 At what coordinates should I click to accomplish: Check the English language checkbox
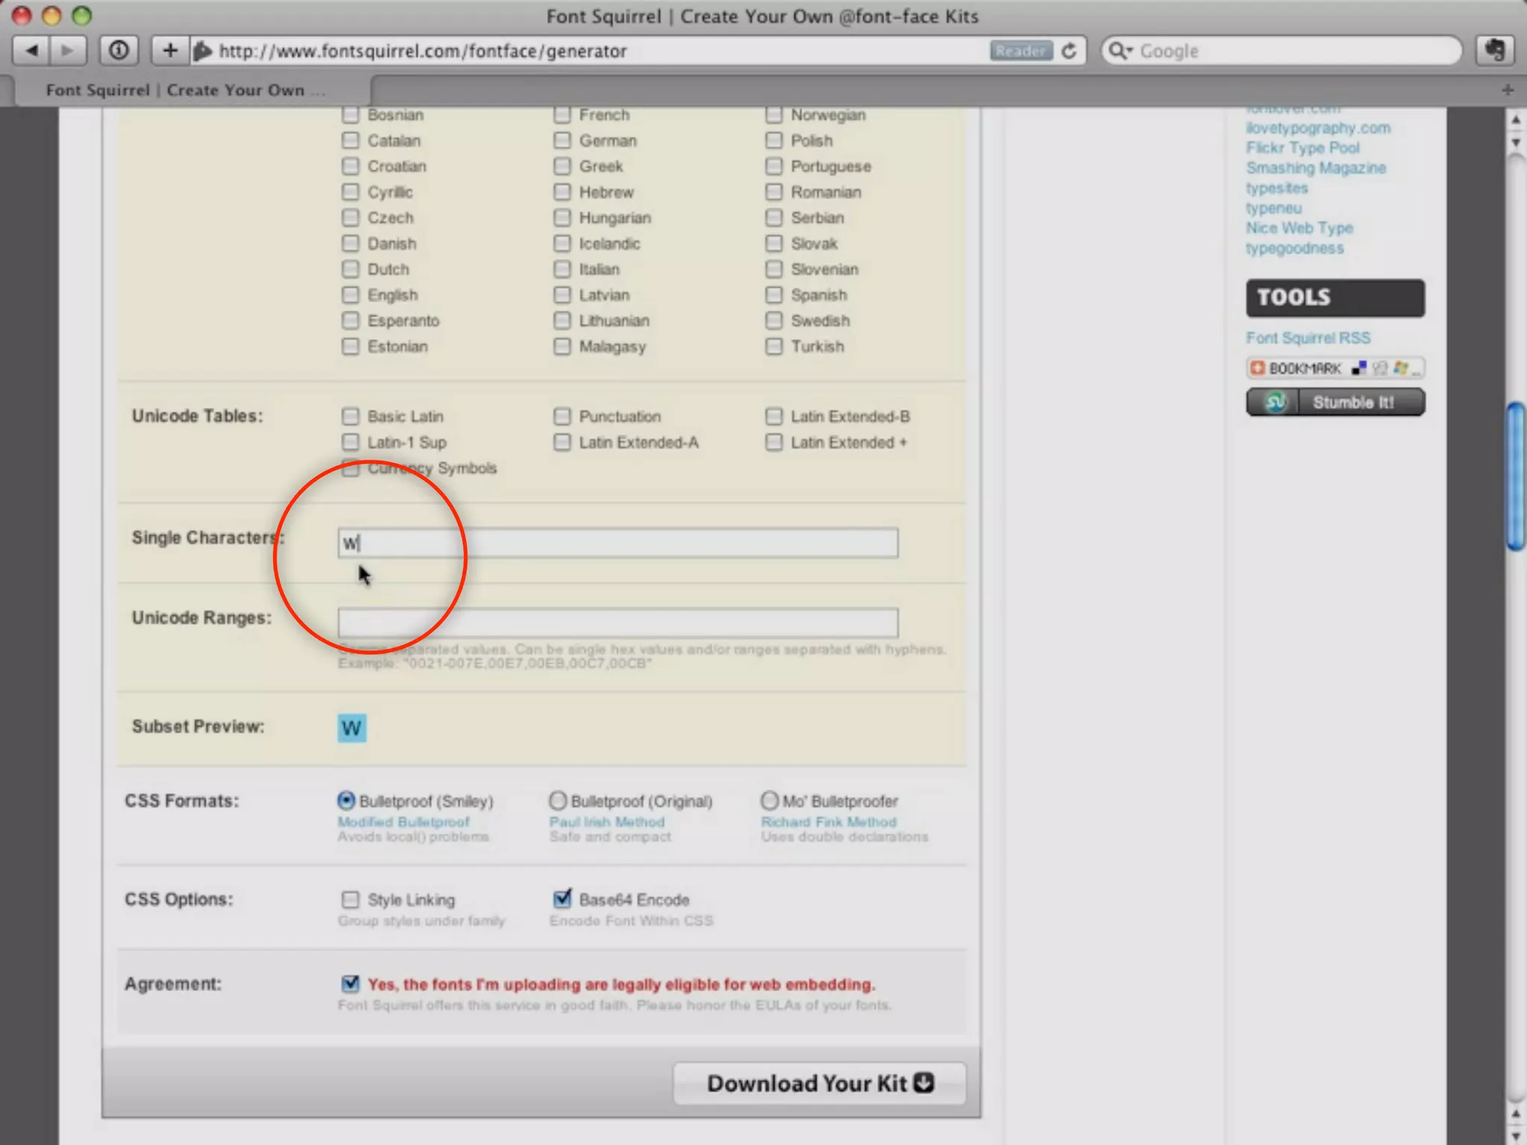click(x=350, y=294)
